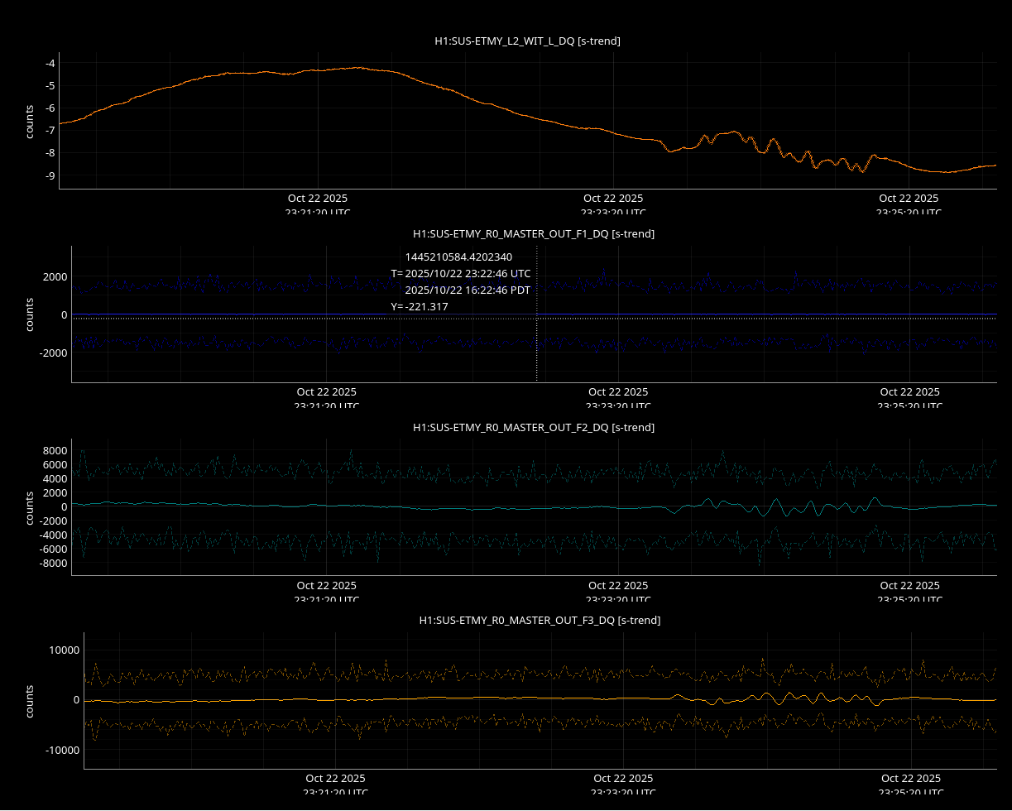
Task: Select the R0_MASTER_OUT_F3_DQ plot title
Action: point(540,620)
